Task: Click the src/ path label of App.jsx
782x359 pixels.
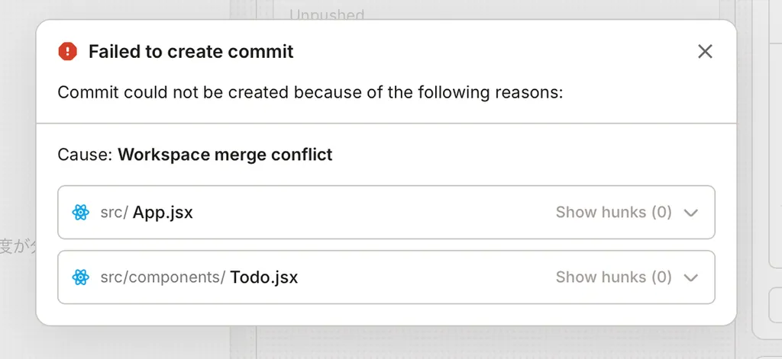Action: (x=114, y=213)
